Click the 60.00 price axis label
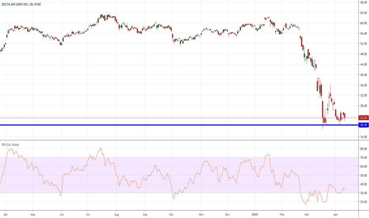The width and height of the screenshot is (369, 218). click(363, 23)
